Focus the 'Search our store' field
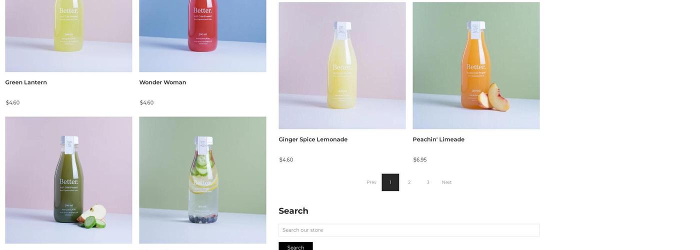700x250 pixels. 409,230
